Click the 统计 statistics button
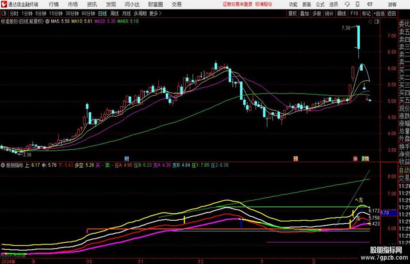The width and height of the screenshot is (410, 264). (329, 13)
